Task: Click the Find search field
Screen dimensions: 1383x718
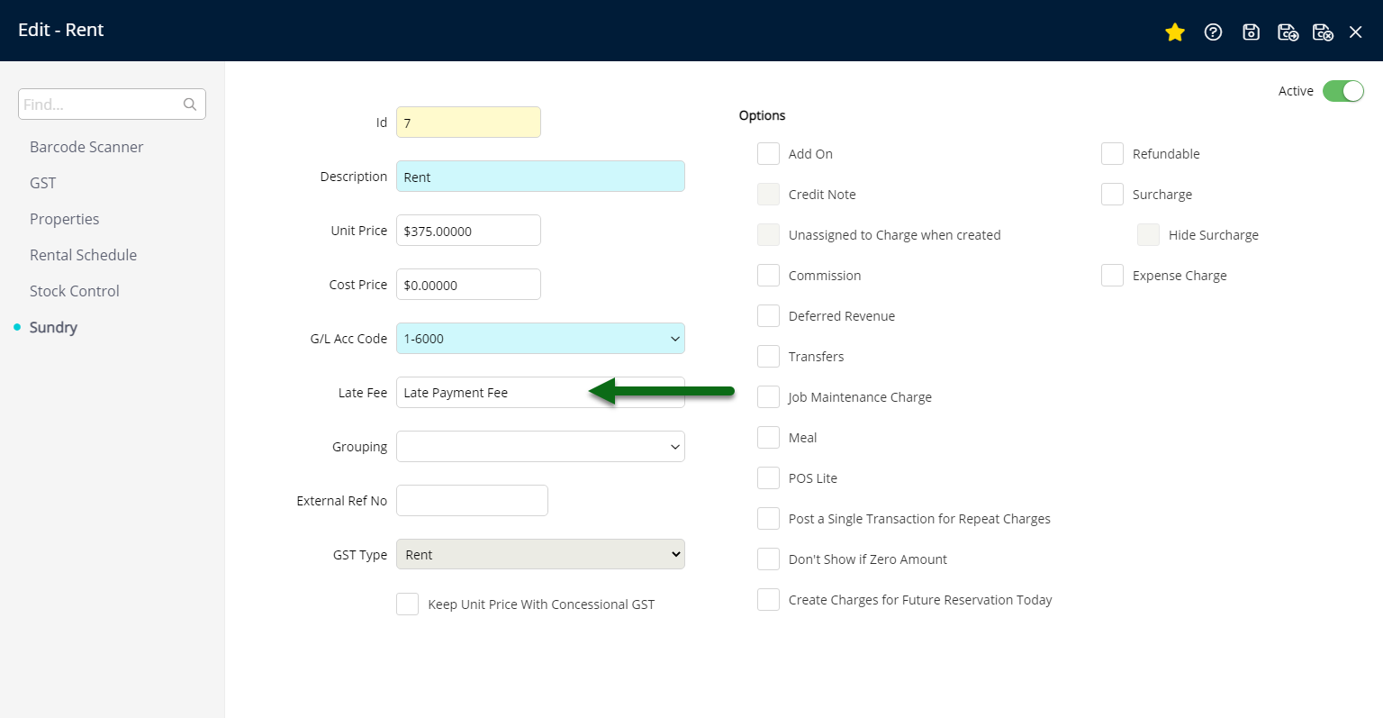Action: point(112,105)
